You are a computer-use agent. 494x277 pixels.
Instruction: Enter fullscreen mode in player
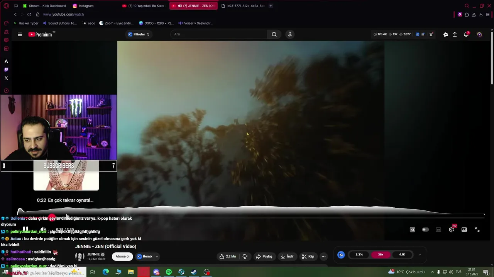(x=477, y=230)
